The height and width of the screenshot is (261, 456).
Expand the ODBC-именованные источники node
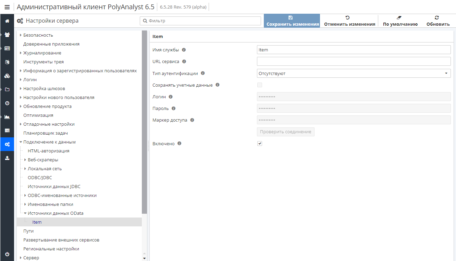(x=25, y=195)
